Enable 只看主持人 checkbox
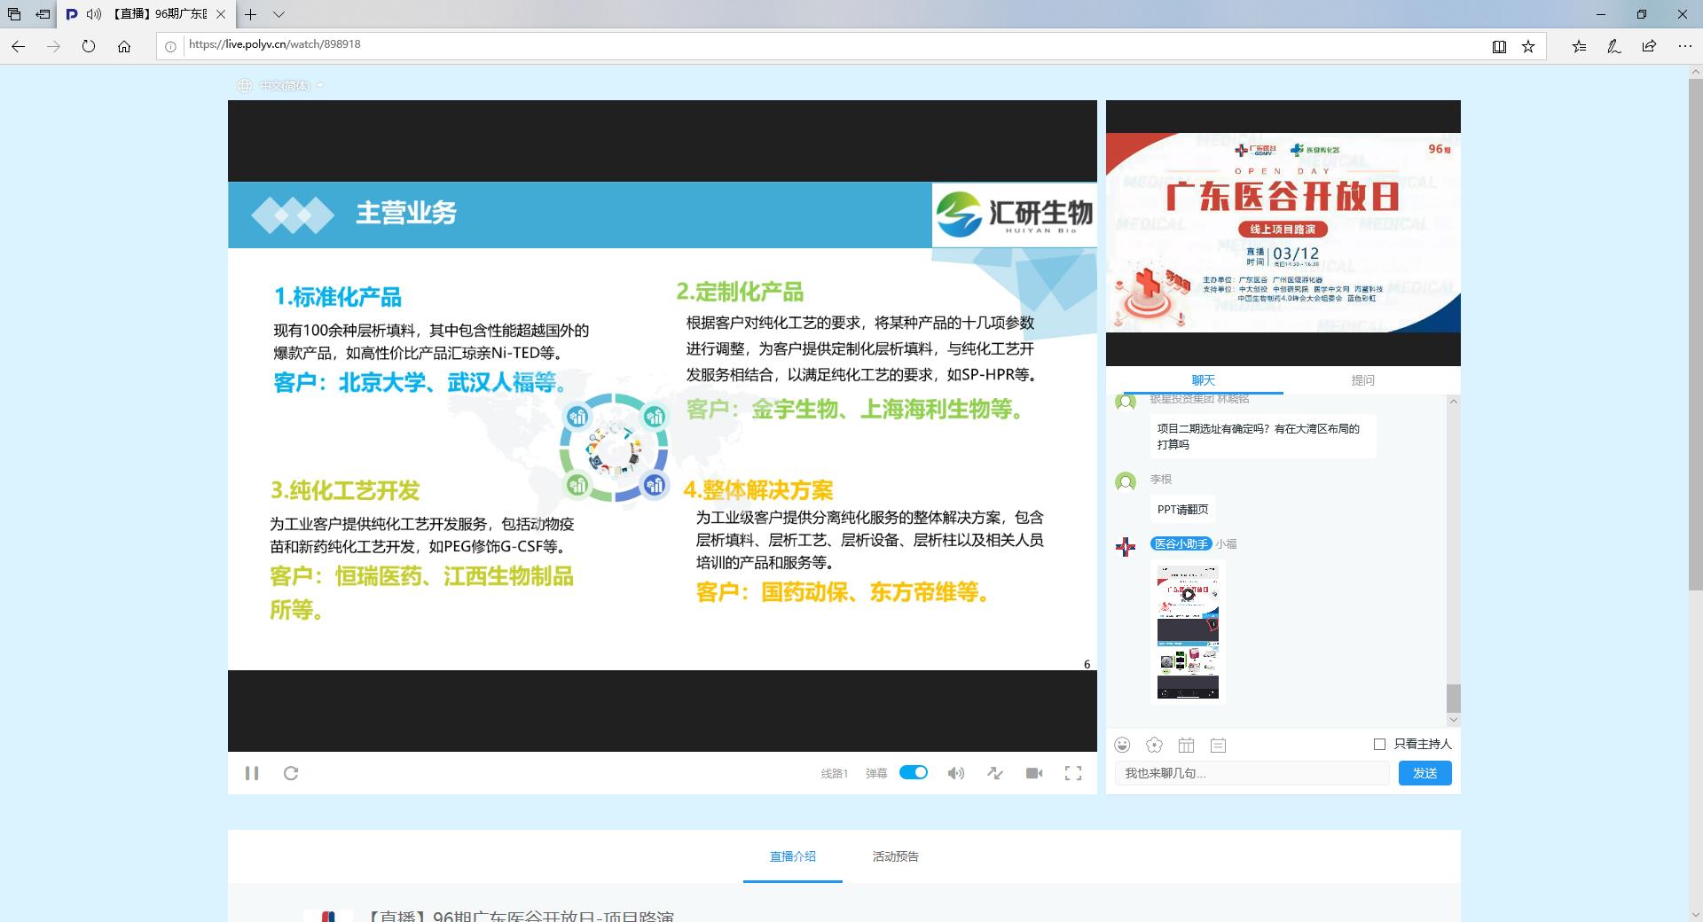 coord(1379,744)
